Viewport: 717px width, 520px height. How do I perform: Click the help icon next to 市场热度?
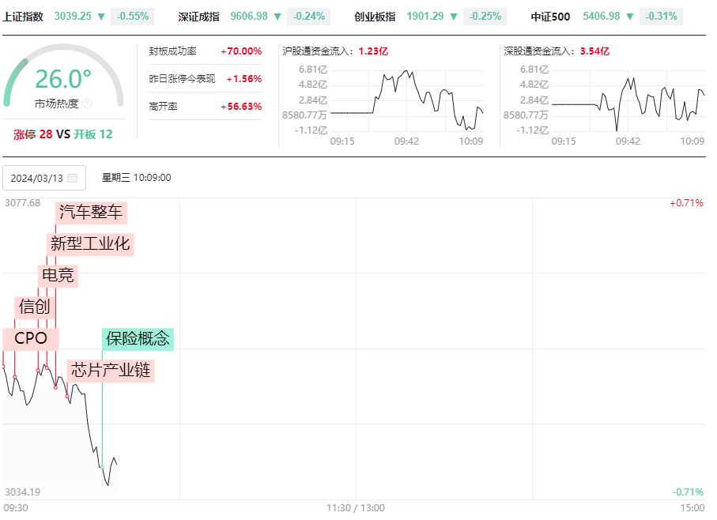[x=87, y=104]
